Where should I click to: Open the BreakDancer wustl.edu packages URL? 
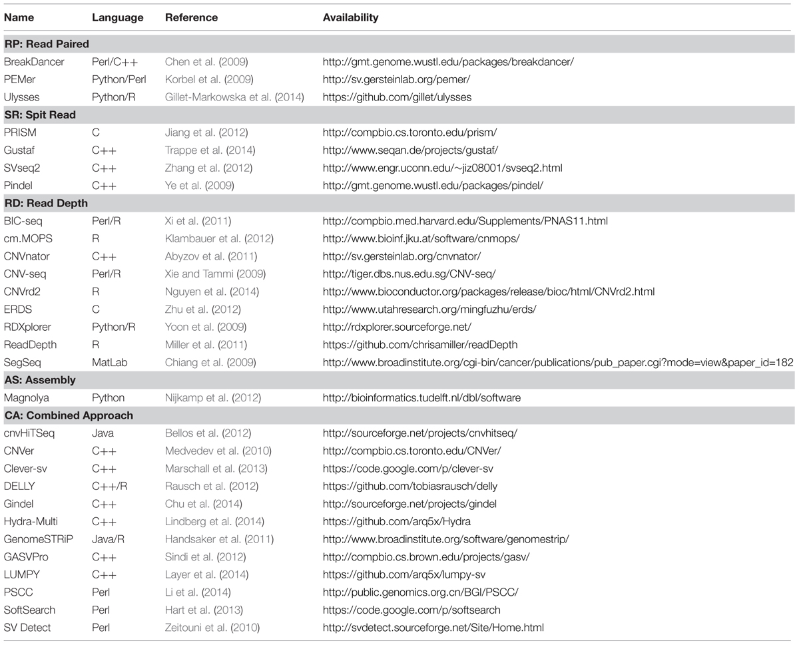point(448,62)
